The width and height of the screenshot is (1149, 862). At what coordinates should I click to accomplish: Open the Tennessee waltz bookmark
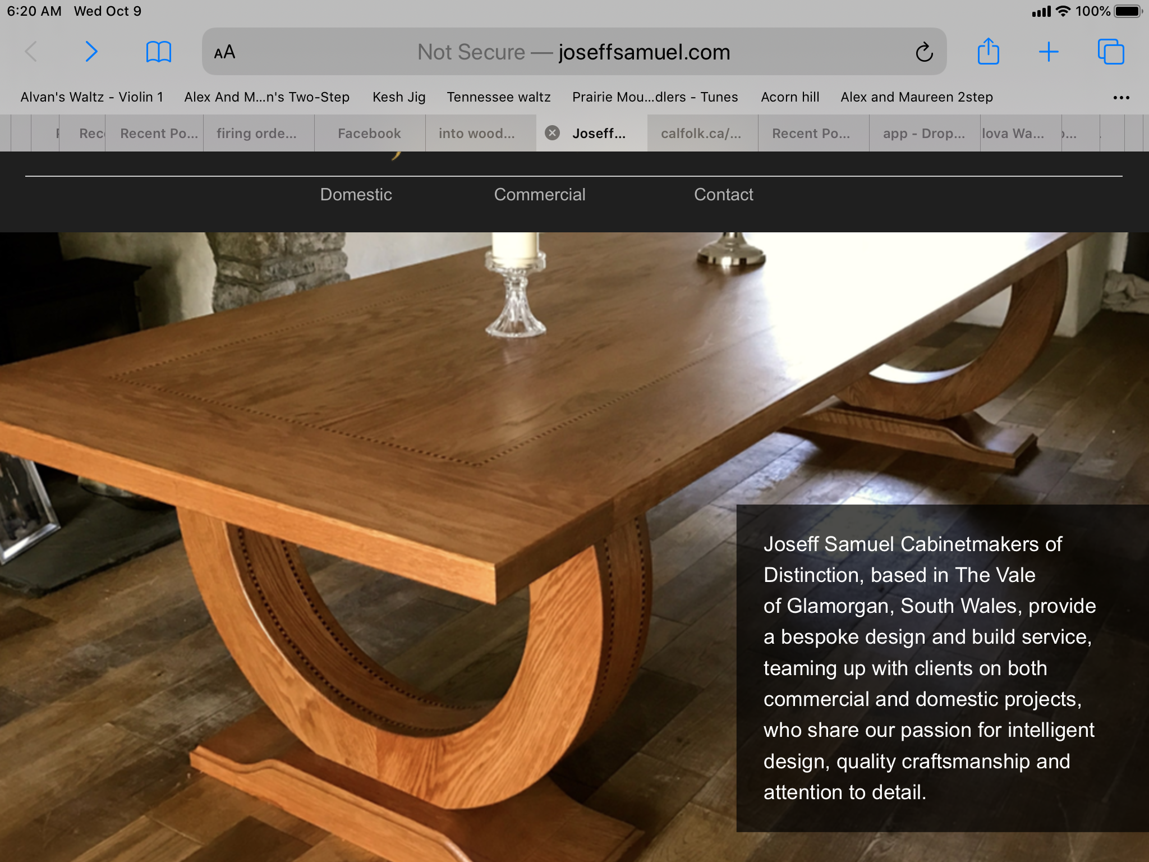click(499, 97)
